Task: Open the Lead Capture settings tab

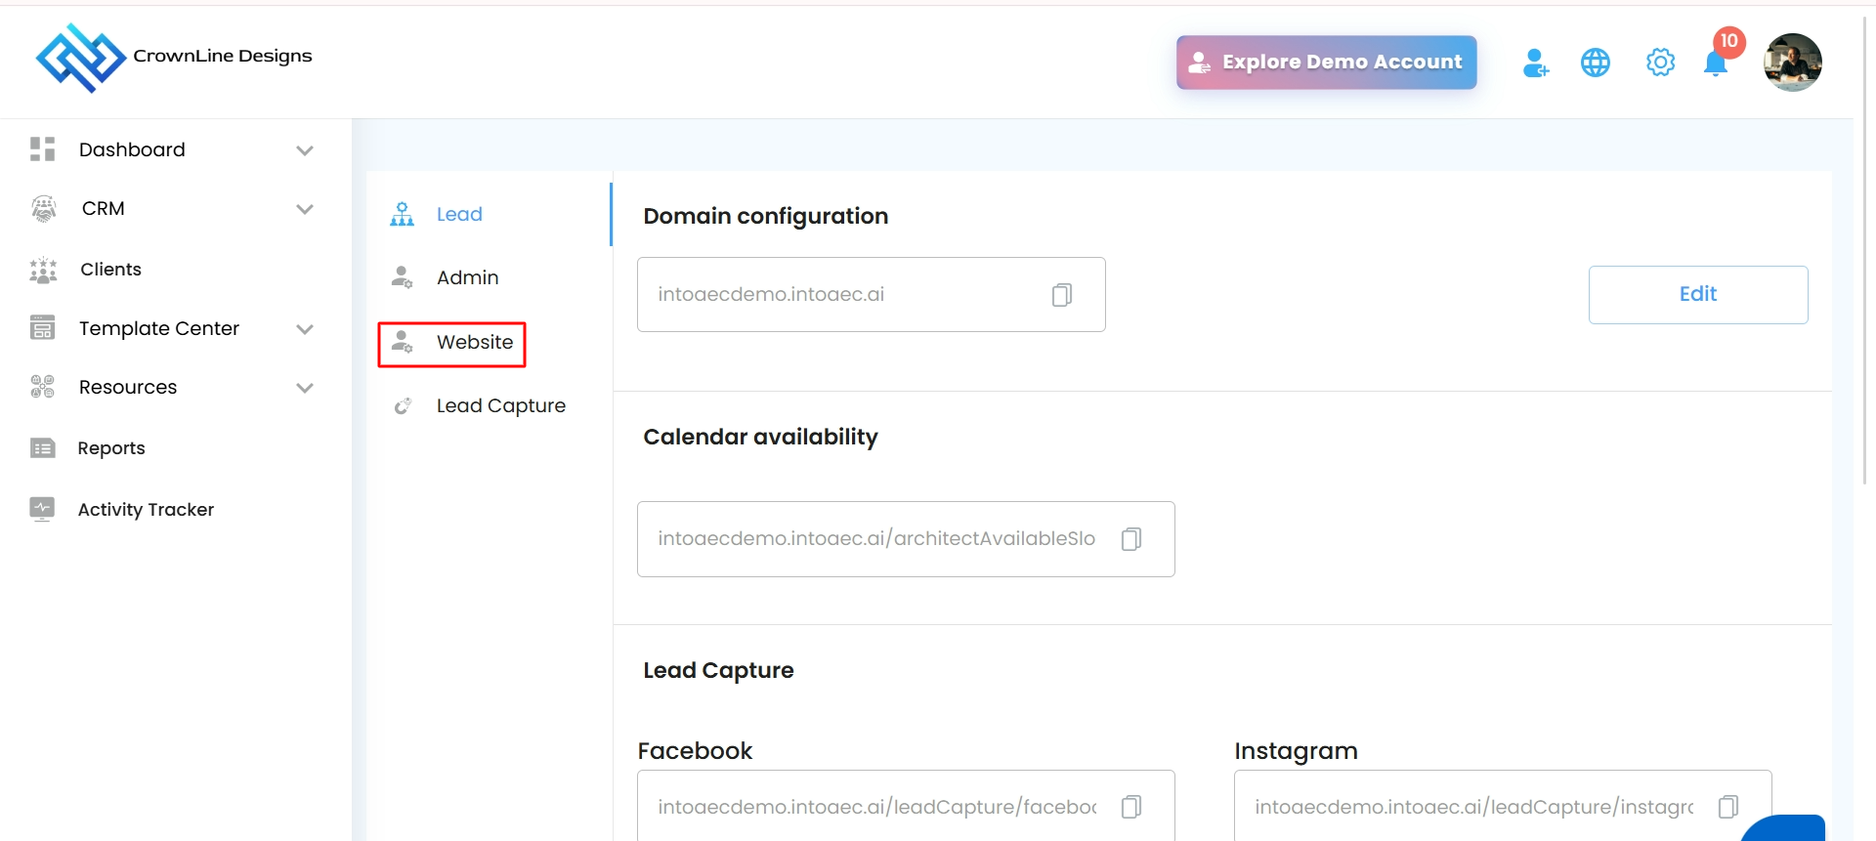Action: coord(500,406)
